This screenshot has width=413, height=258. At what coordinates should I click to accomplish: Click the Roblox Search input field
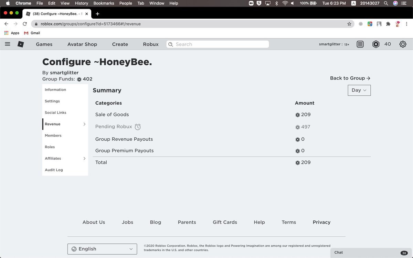218,44
